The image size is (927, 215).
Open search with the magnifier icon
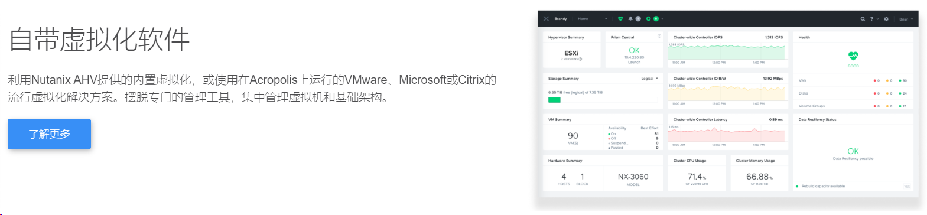[863, 19]
